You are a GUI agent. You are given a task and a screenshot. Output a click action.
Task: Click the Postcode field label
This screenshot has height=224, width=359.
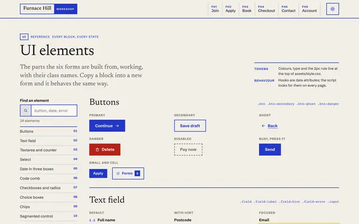pos(182,220)
